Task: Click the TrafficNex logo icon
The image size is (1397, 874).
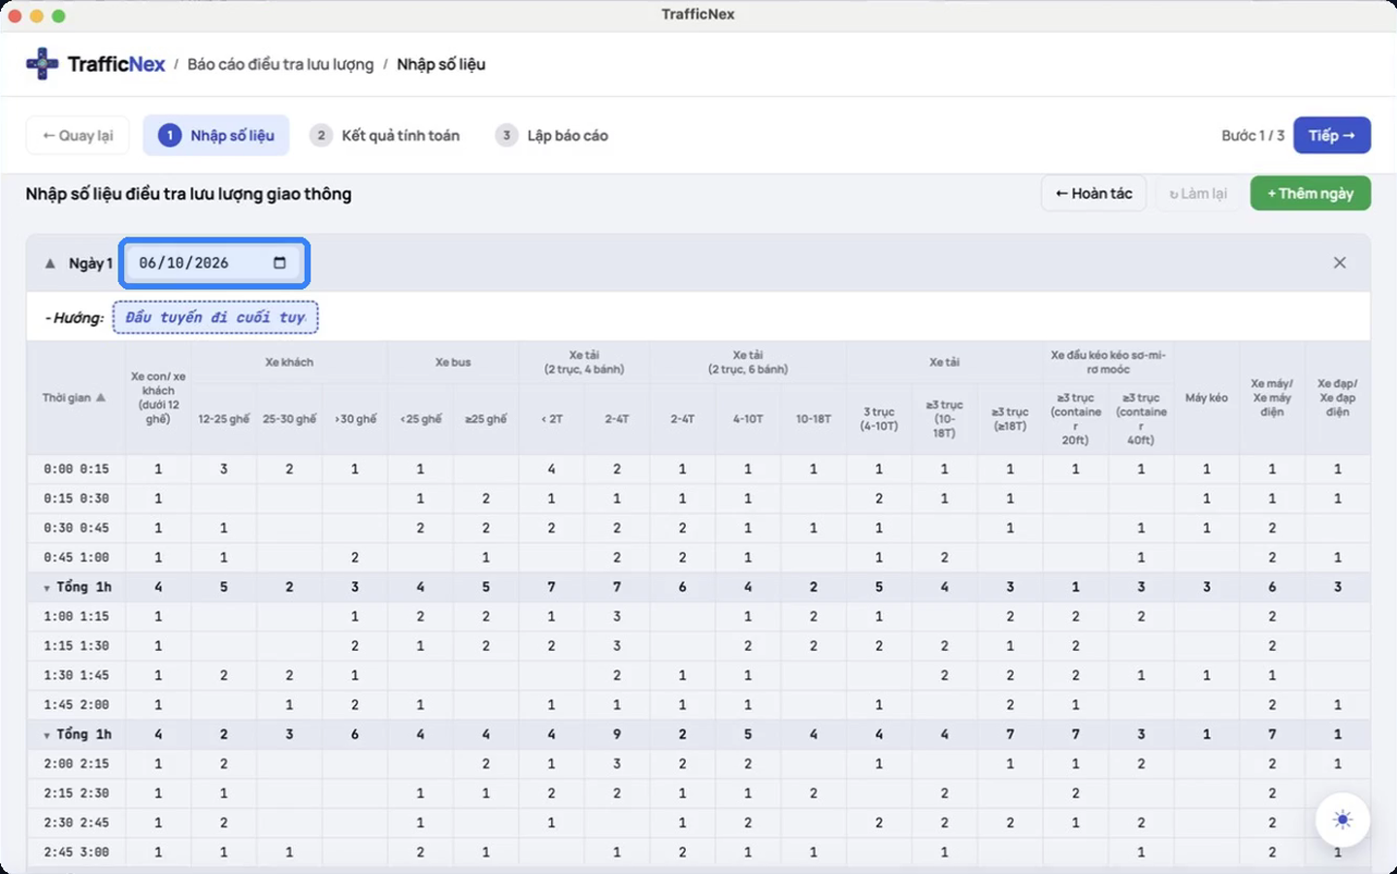Action: (x=42, y=64)
